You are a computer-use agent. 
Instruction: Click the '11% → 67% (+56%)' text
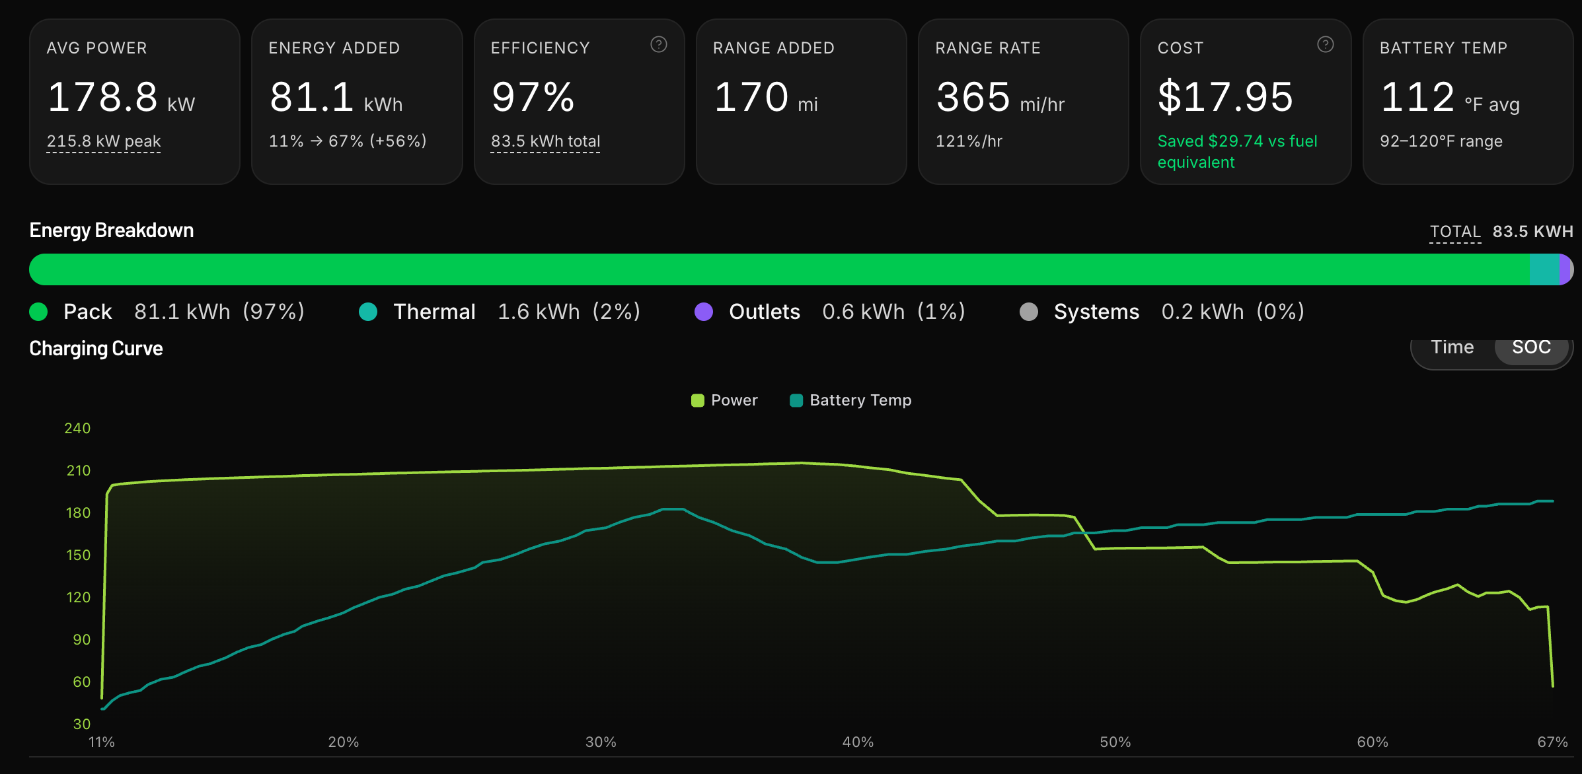pyautogui.click(x=348, y=141)
